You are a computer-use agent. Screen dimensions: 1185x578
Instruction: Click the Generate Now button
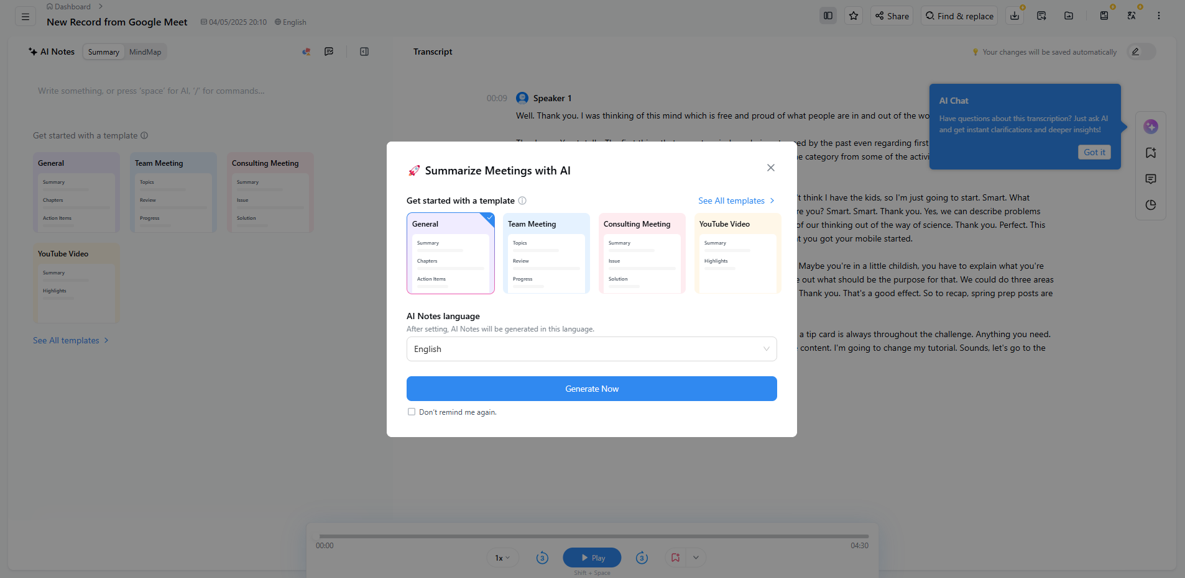tap(591, 389)
